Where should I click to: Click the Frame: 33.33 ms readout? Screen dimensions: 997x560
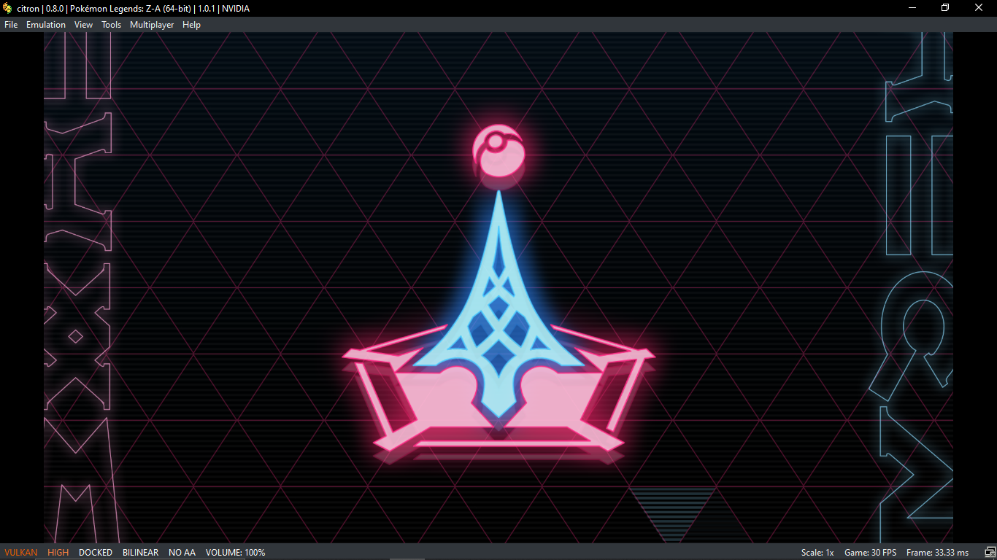tap(938, 553)
